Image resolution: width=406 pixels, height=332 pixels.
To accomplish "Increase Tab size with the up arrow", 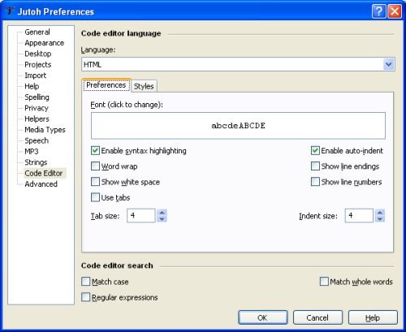I will (x=162, y=213).
